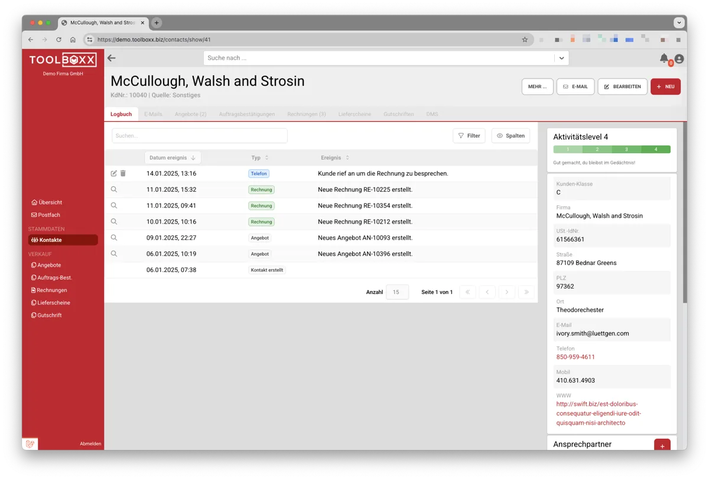Image resolution: width=709 pixels, height=479 pixels.
Task: Open the Auftragsbestätigungen tab
Action: tap(247, 114)
